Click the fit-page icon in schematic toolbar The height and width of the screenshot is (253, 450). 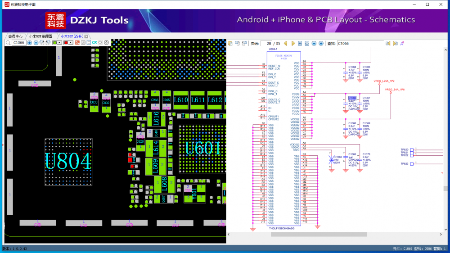[307, 44]
